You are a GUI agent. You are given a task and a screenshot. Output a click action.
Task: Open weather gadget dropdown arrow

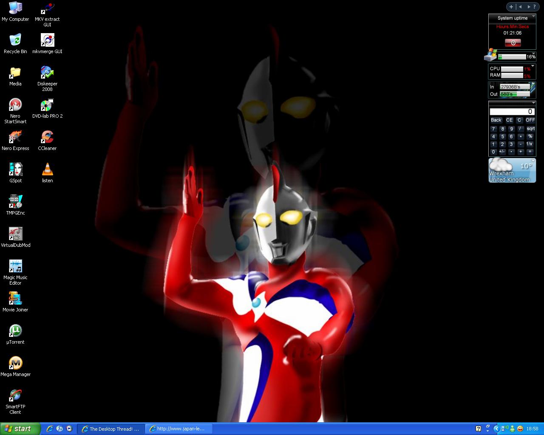(x=533, y=160)
